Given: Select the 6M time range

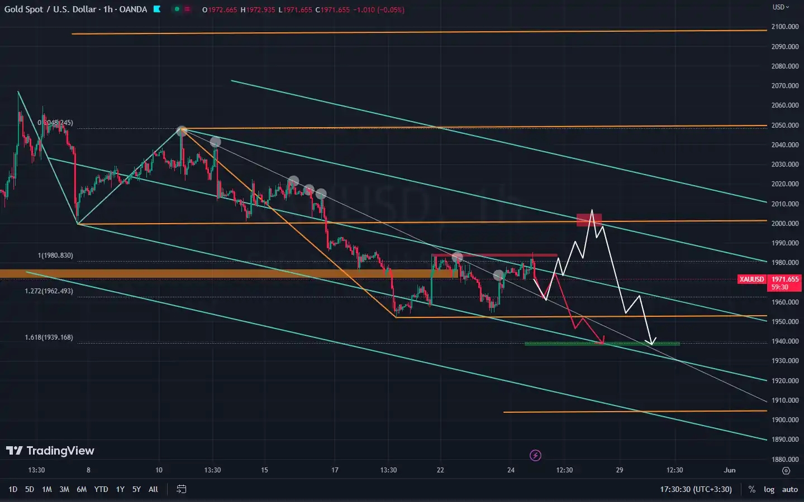Looking at the screenshot, I should point(82,489).
